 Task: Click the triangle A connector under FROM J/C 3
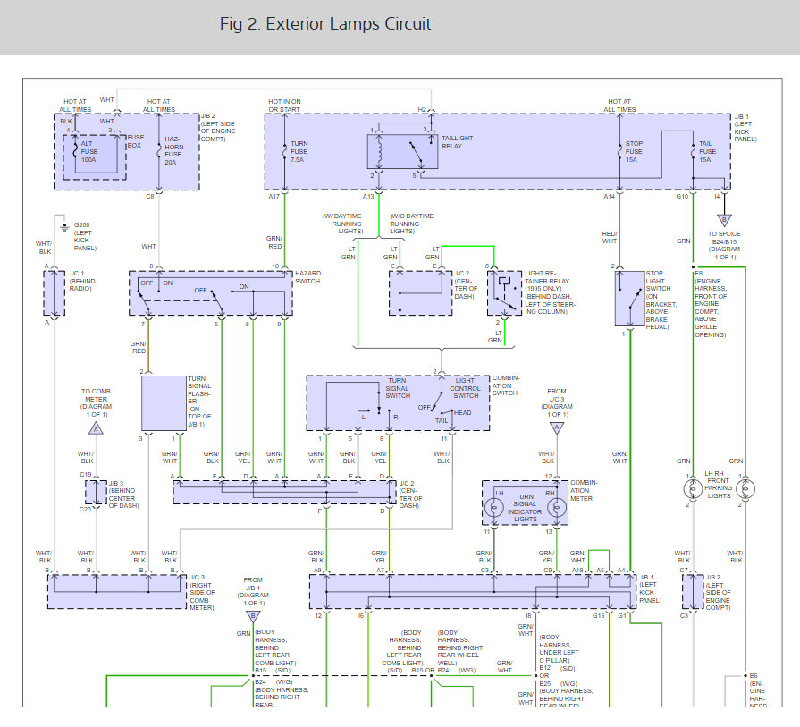pos(557,427)
